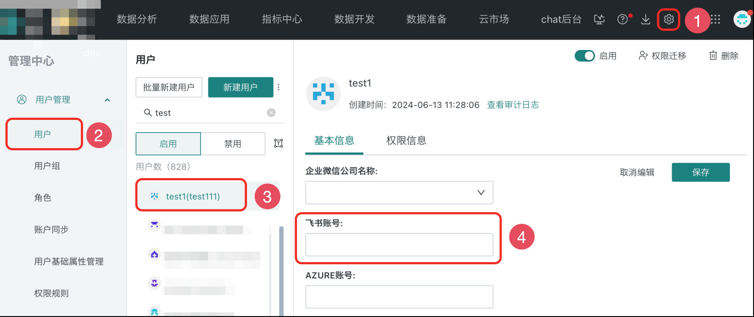
Task: Collapse the 用户管理 section
Action: pyautogui.click(x=107, y=100)
